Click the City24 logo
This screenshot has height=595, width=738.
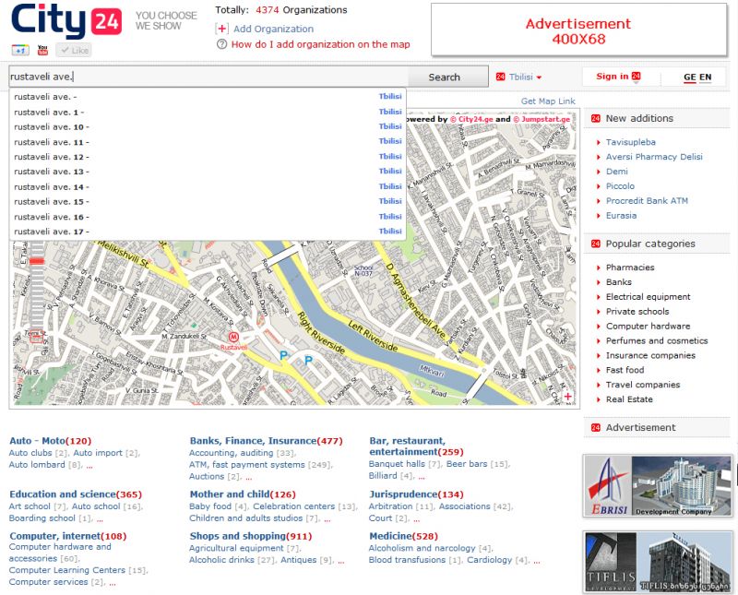[65, 20]
